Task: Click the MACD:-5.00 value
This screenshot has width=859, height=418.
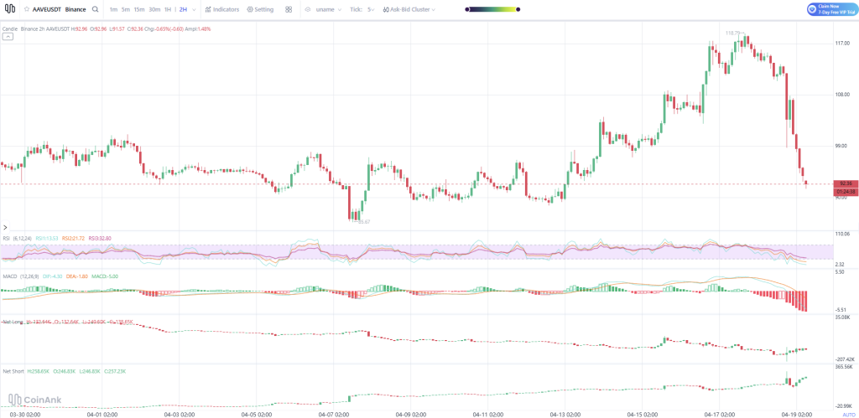Action: click(104, 276)
